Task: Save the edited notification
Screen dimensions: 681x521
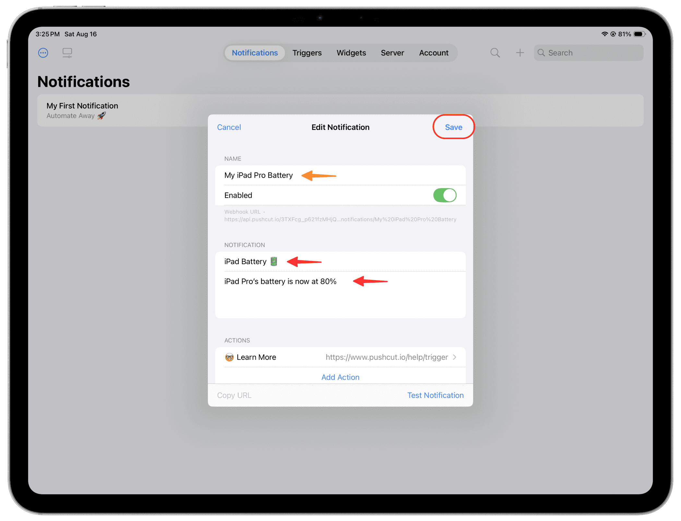Action: pos(453,127)
